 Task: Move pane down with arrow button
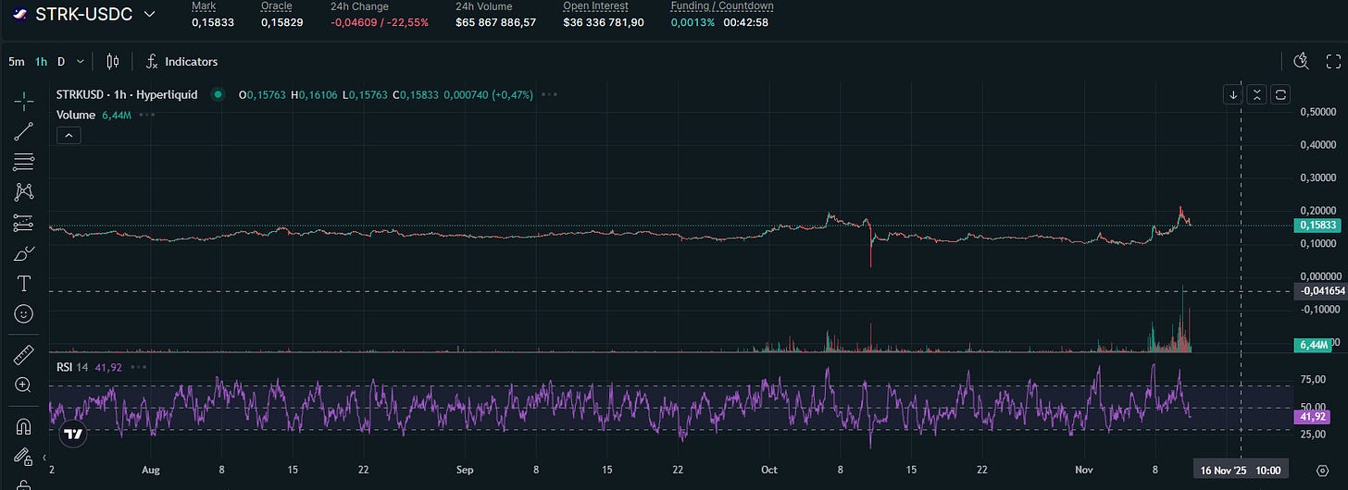[x=1233, y=94]
